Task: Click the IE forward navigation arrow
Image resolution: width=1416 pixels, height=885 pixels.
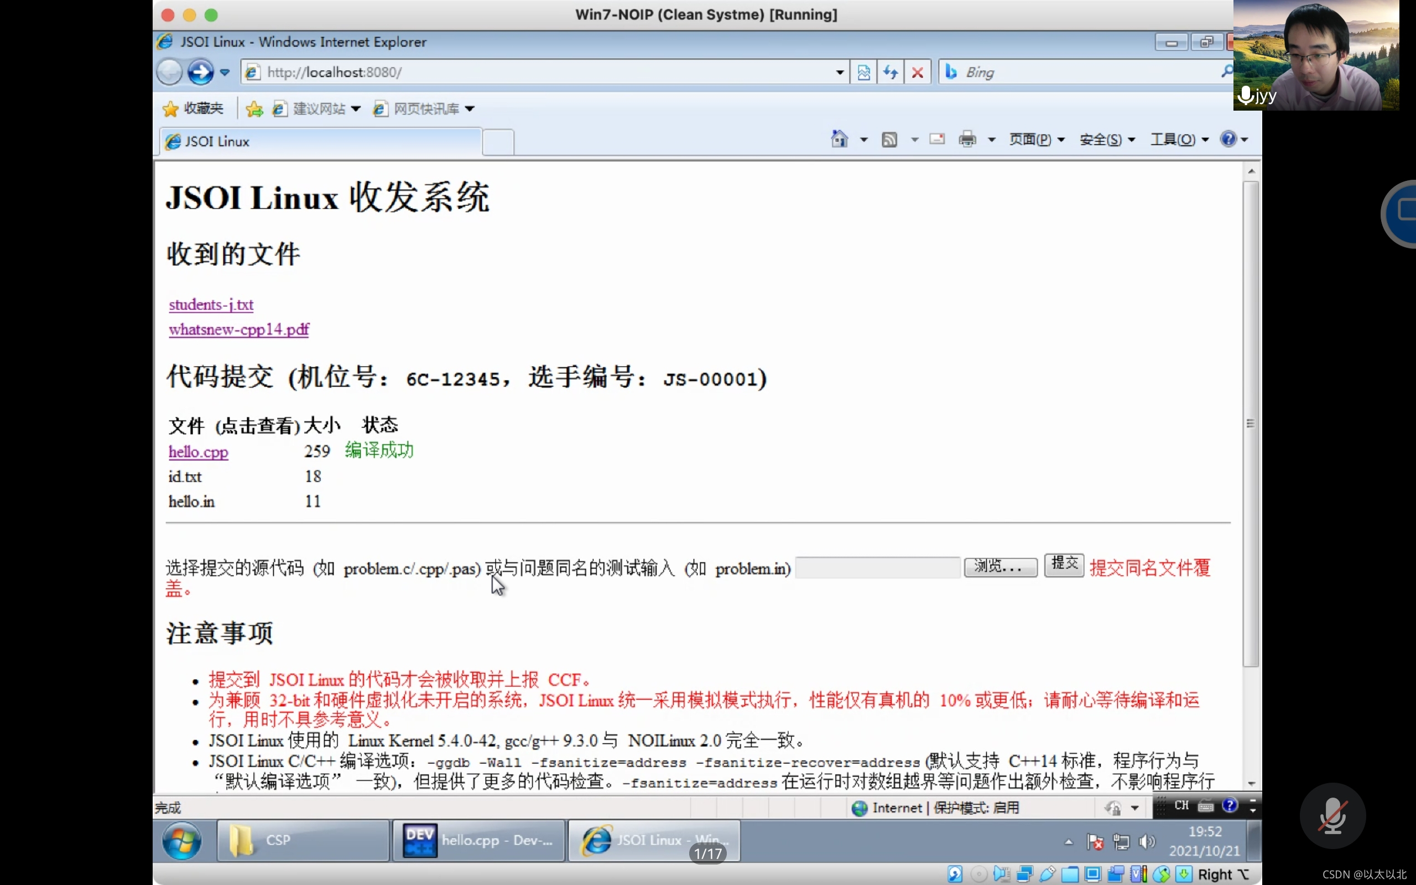Action: click(x=200, y=72)
